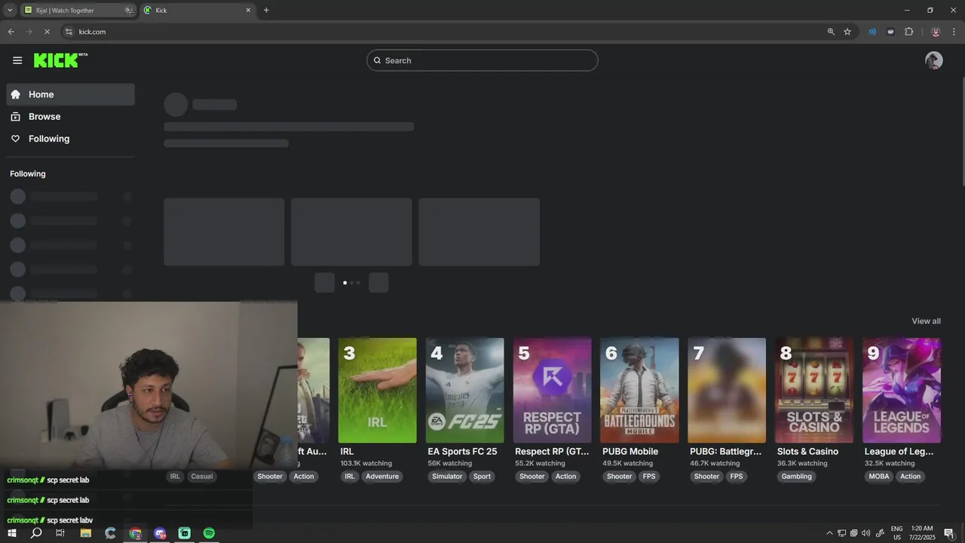Close the Kick tab
This screenshot has height=543, width=965.
248,10
